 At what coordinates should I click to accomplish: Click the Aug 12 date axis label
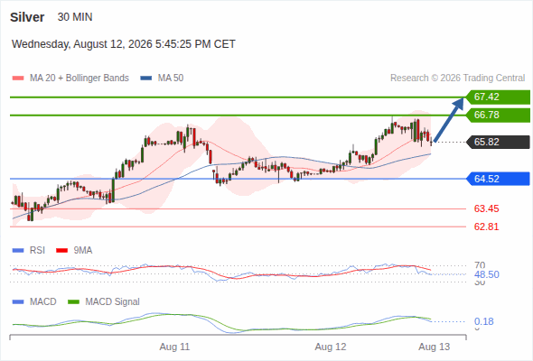pyautogui.click(x=331, y=347)
